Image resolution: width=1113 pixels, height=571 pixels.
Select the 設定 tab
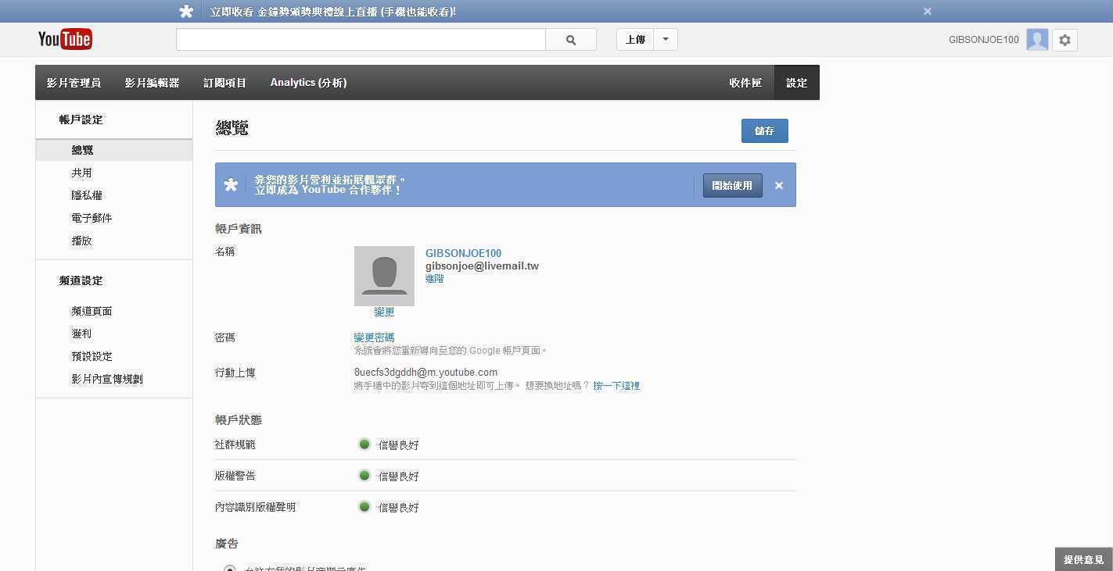(x=797, y=83)
